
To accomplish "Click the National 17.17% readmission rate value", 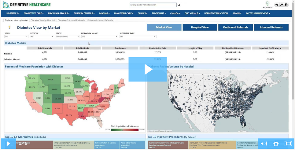I will point(158,52).
